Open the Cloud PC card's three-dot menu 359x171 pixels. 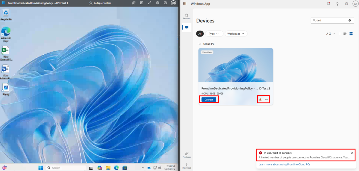pyautogui.click(x=266, y=100)
